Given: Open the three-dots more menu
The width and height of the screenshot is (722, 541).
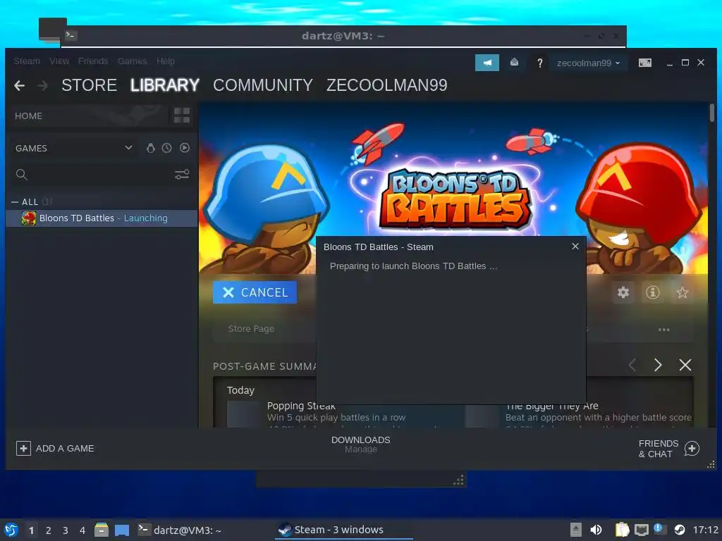Looking at the screenshot, I should [x=663, y=330].
